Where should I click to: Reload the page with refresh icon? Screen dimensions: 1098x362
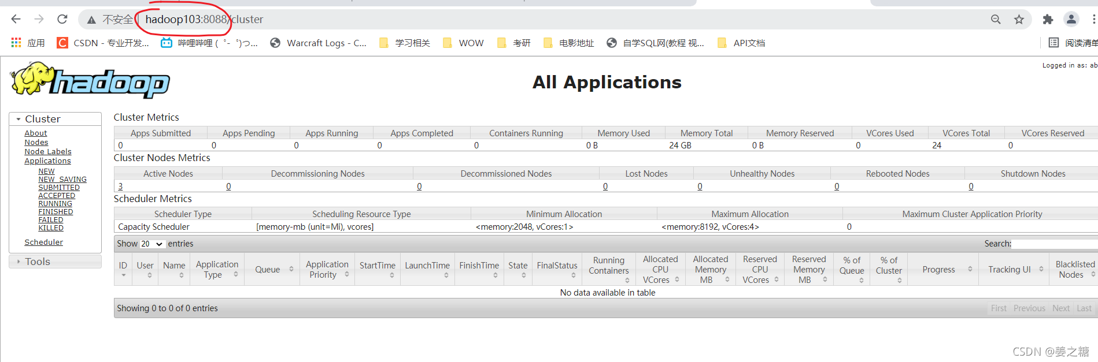62,19
